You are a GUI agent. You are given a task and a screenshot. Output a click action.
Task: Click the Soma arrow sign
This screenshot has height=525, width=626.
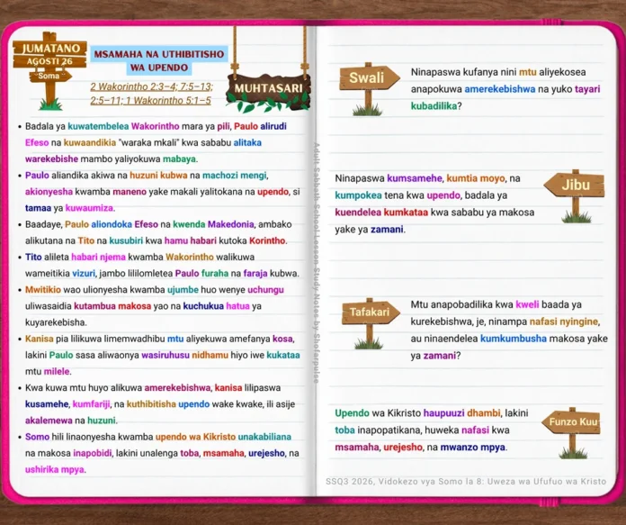click(49, 76)
